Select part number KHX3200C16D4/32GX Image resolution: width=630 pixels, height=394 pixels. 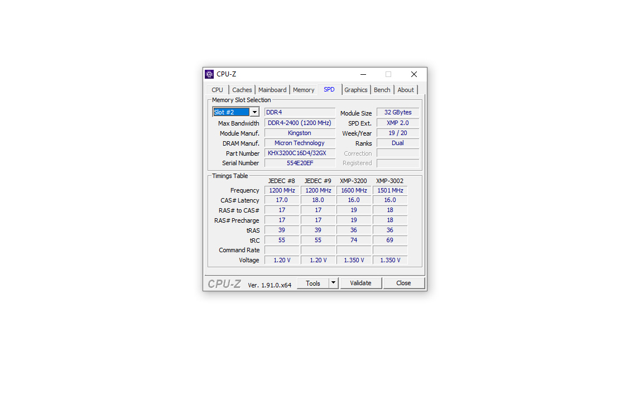click(x=300, y=153)
